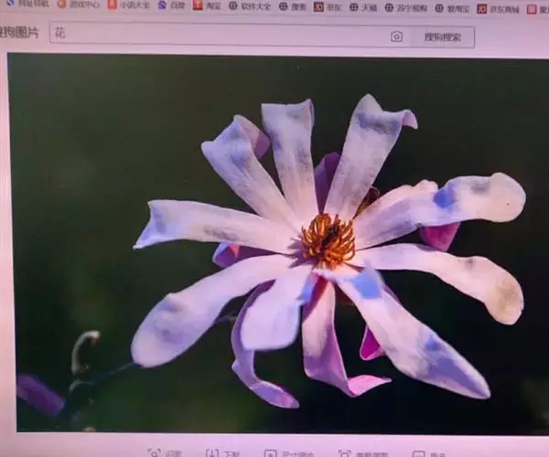The image size is (549, 457).
Task: Open the 游戏中心 bookmark
Action: (x=79, y=5)
